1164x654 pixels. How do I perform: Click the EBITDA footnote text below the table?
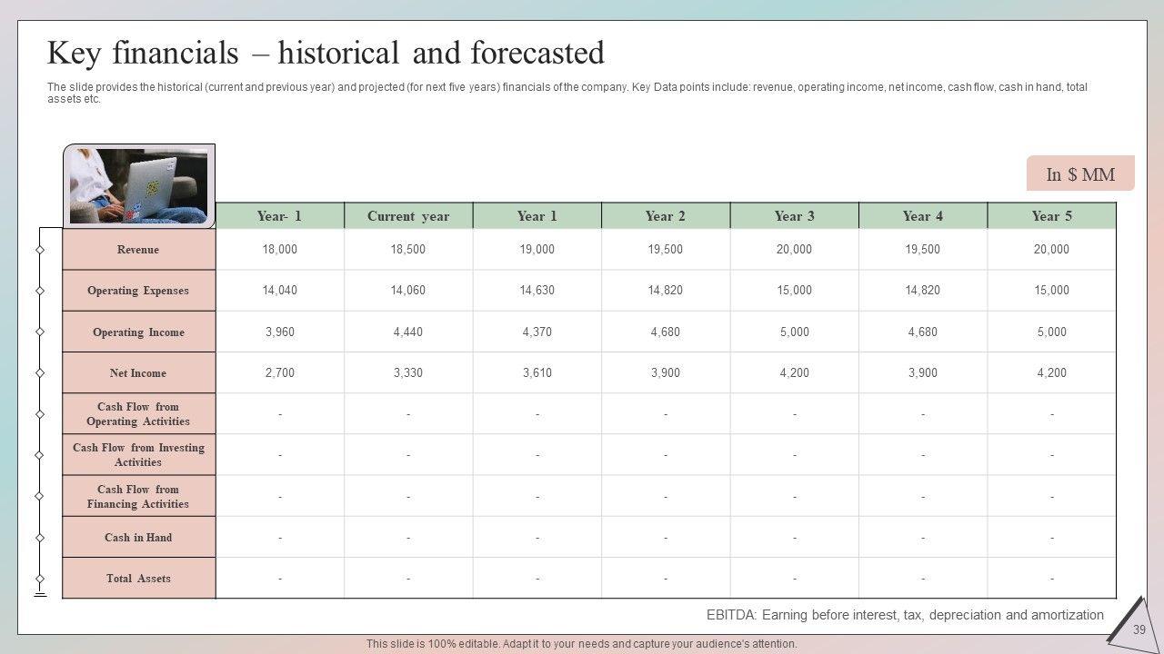[905, 615]
